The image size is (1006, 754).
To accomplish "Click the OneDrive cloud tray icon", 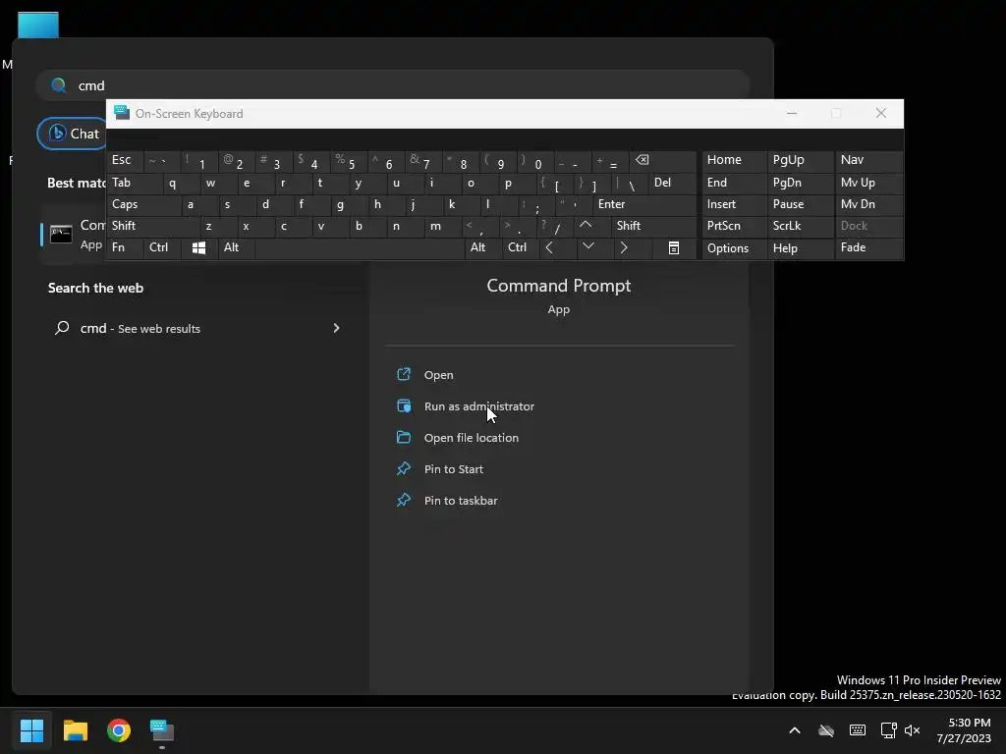I will click(826, 730).
